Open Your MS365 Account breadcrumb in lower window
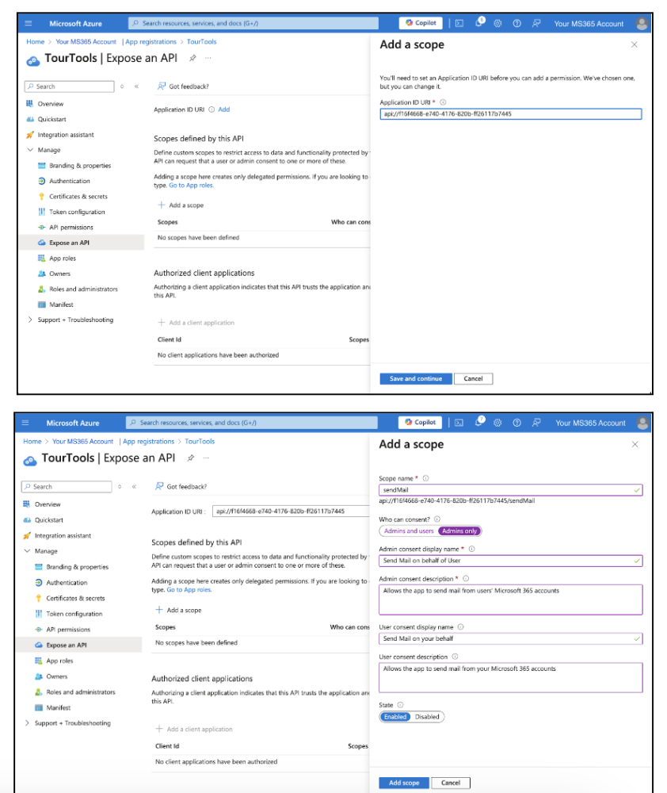The width and height of the screenshot is (667, 793). point(83,442)
